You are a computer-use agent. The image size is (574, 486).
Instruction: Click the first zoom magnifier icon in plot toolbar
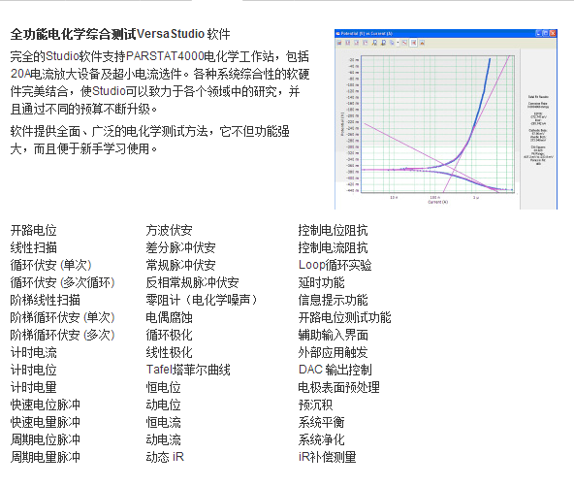(374, 43)
